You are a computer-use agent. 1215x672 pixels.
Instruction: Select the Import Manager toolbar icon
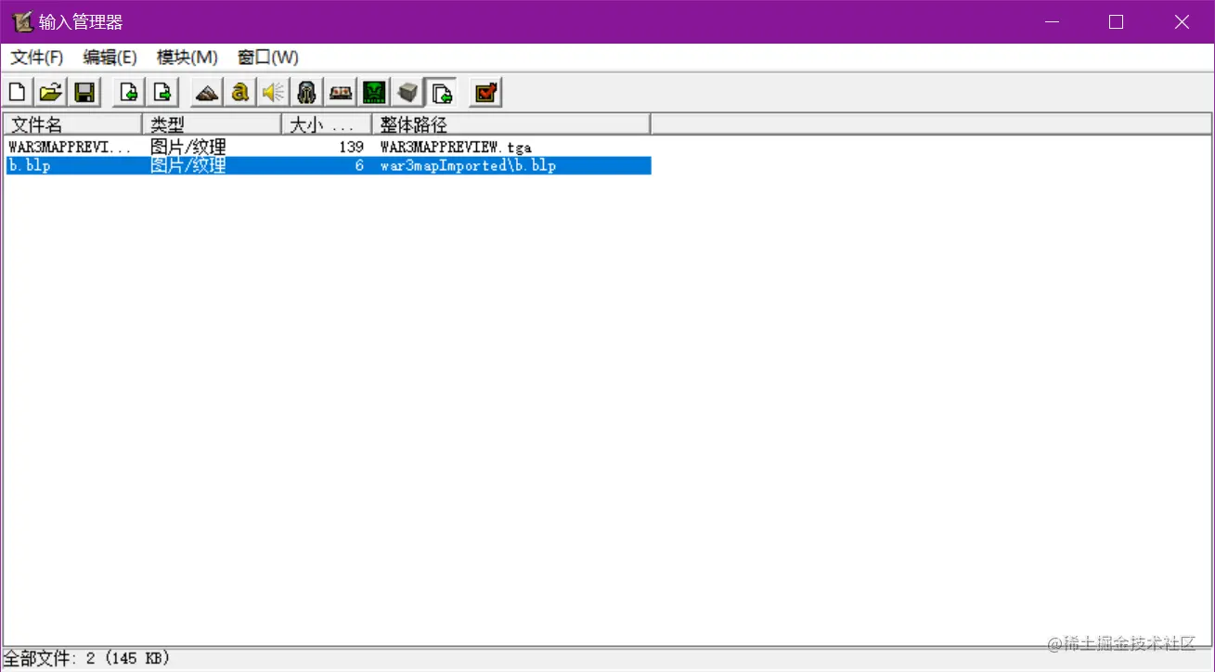[x=441, y=92]
